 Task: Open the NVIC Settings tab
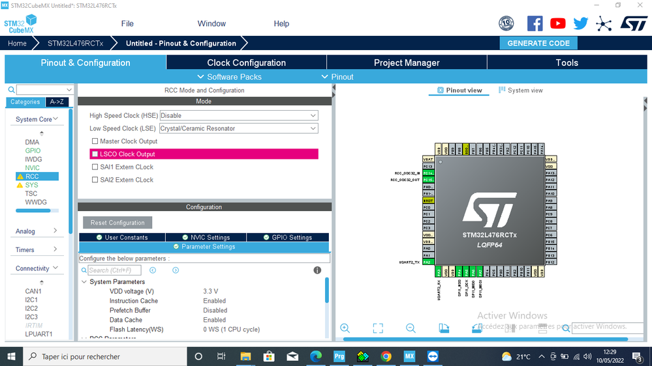pos(206,237)
